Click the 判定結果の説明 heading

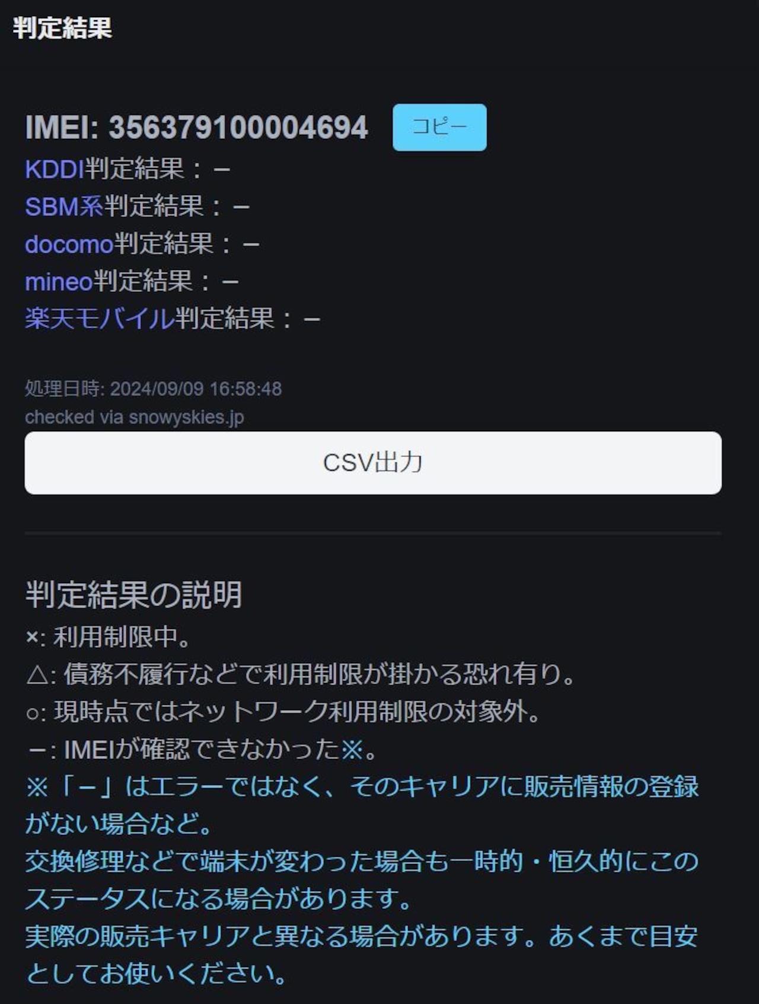133,595
